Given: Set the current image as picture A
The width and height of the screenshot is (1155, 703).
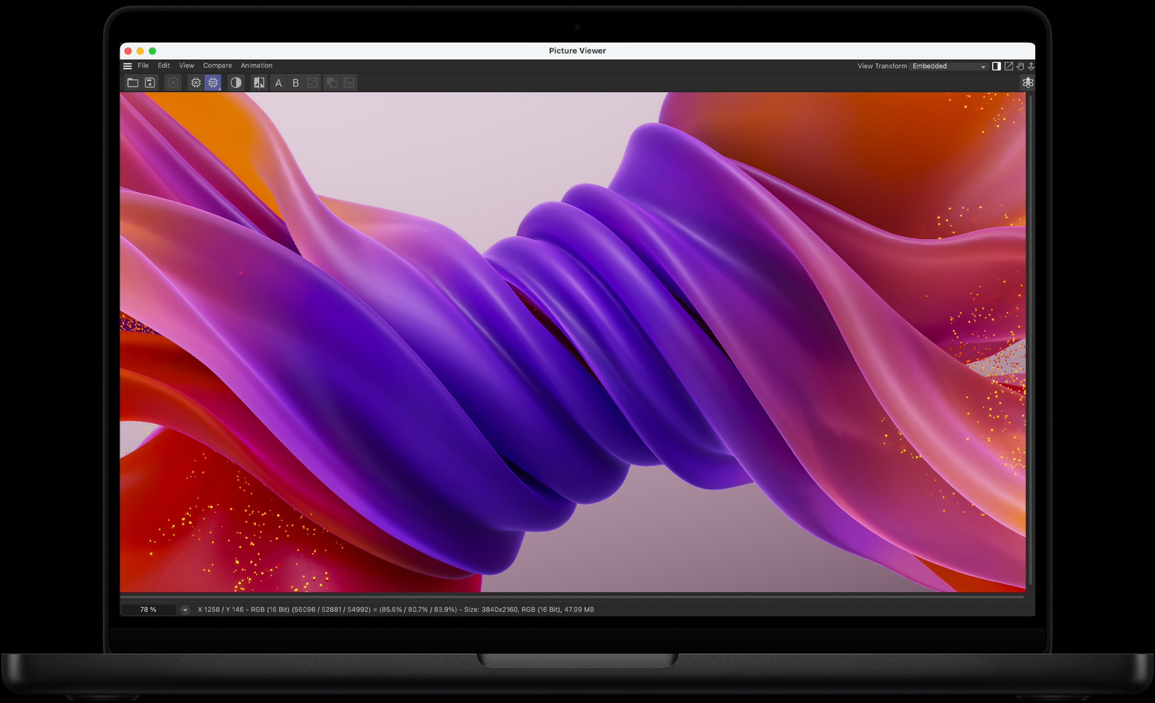Looking at the screenshot, I should 278,82.
